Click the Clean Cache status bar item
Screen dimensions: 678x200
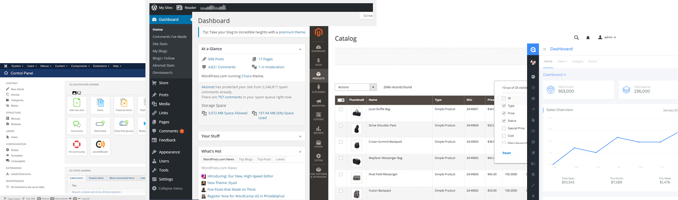tap(11, 199)
